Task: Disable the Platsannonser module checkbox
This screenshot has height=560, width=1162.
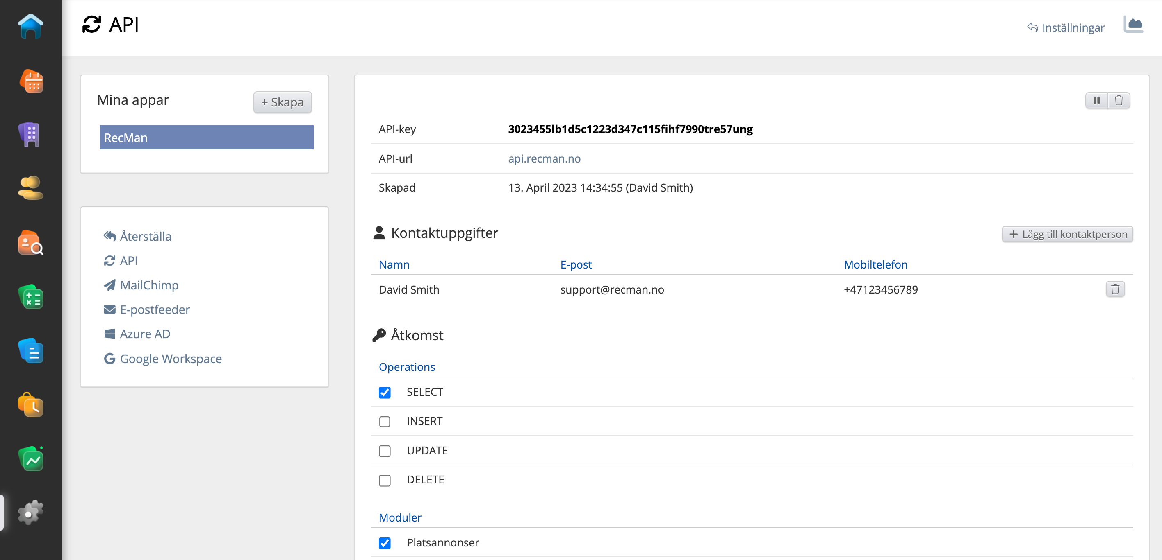Action: pyautogui.click(x=384, y=543)
